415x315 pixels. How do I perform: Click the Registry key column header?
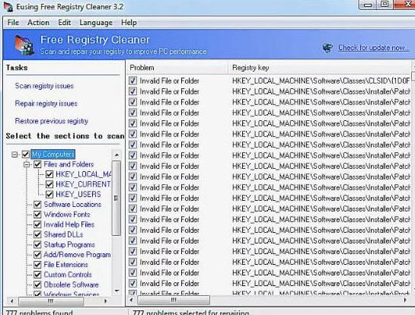(x=320, y=68)
